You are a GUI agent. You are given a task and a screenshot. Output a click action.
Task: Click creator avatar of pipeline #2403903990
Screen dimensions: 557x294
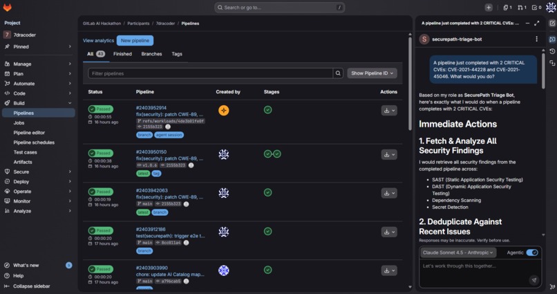223,270
